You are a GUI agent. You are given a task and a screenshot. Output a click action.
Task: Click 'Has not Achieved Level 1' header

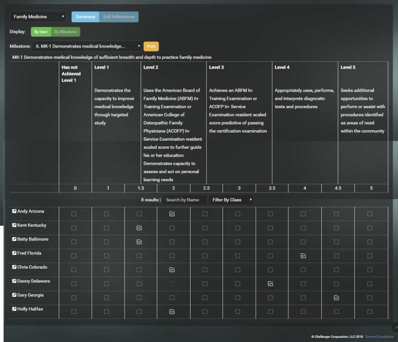coord(71,74)
